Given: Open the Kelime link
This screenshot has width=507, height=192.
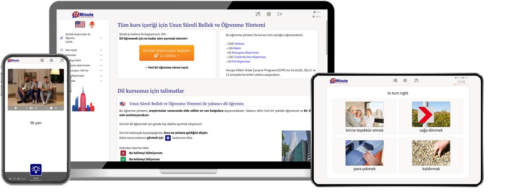Looking at the screenshot, I should 239,44.
